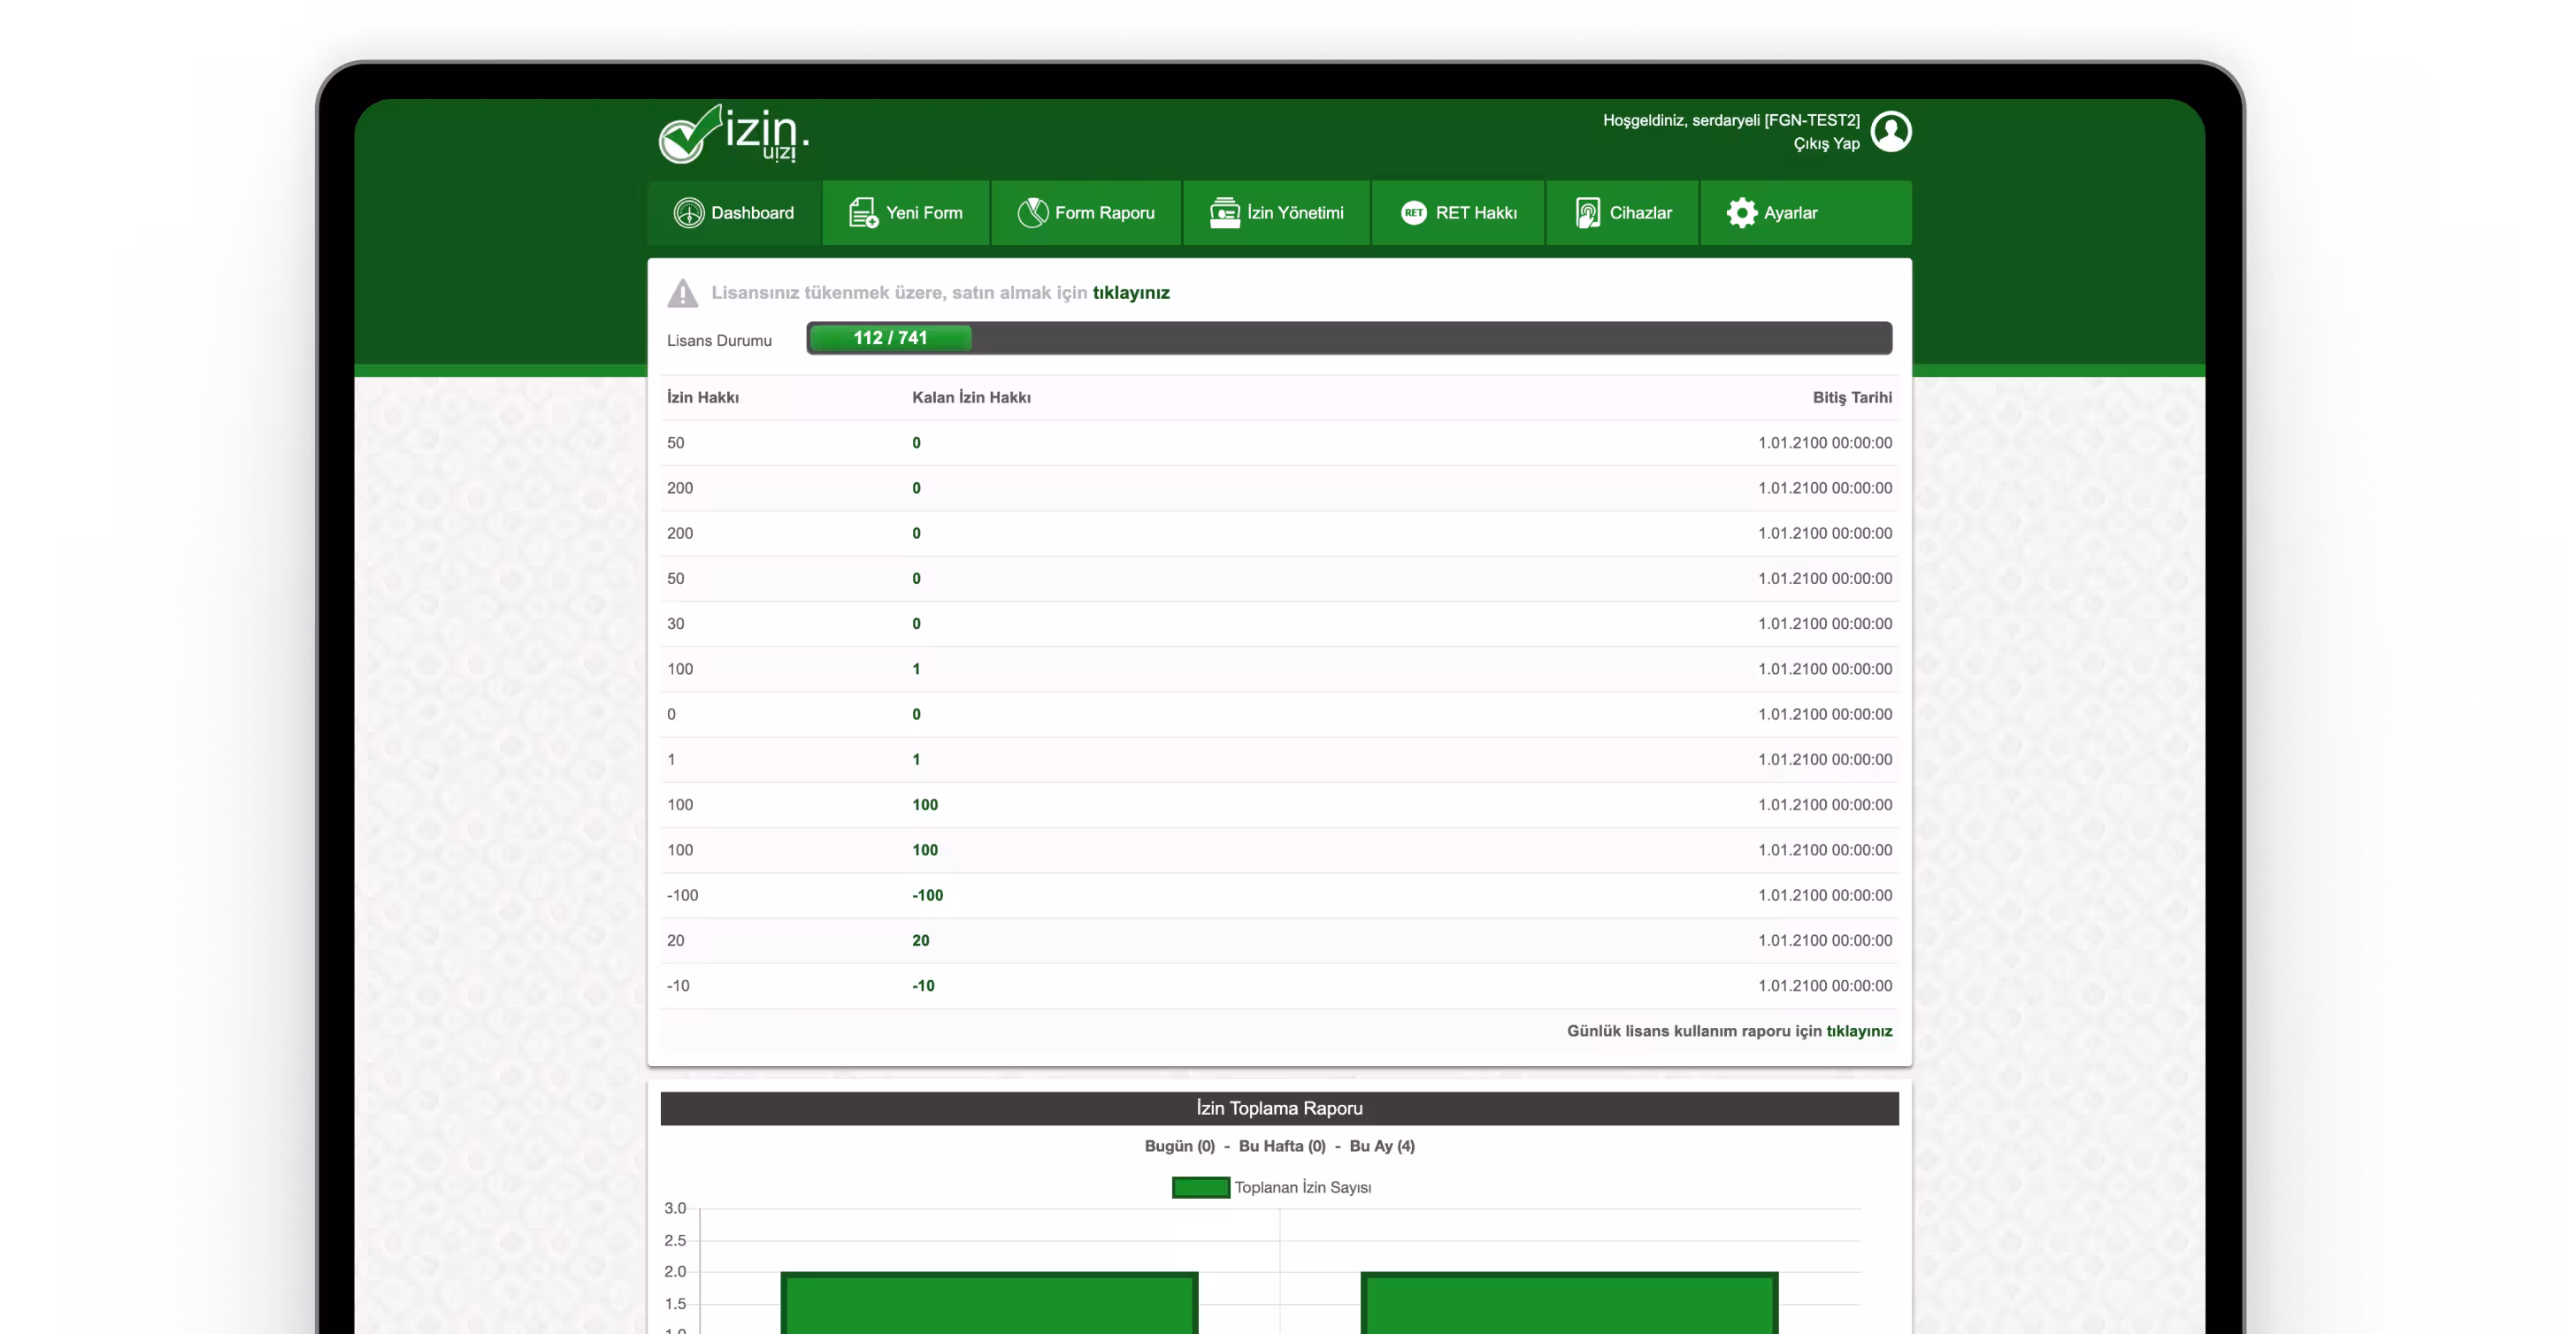The height and width of the screenshot is (1334, 2562).
Task: Click the İzin Yönetimi briefcase icon
Action: [1224, 213]
